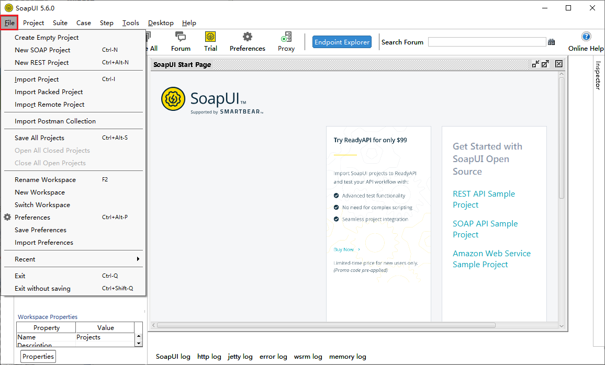
Task: Click Import Preferences menu entry
Action: pyautogui.click(x=73, y=243)
